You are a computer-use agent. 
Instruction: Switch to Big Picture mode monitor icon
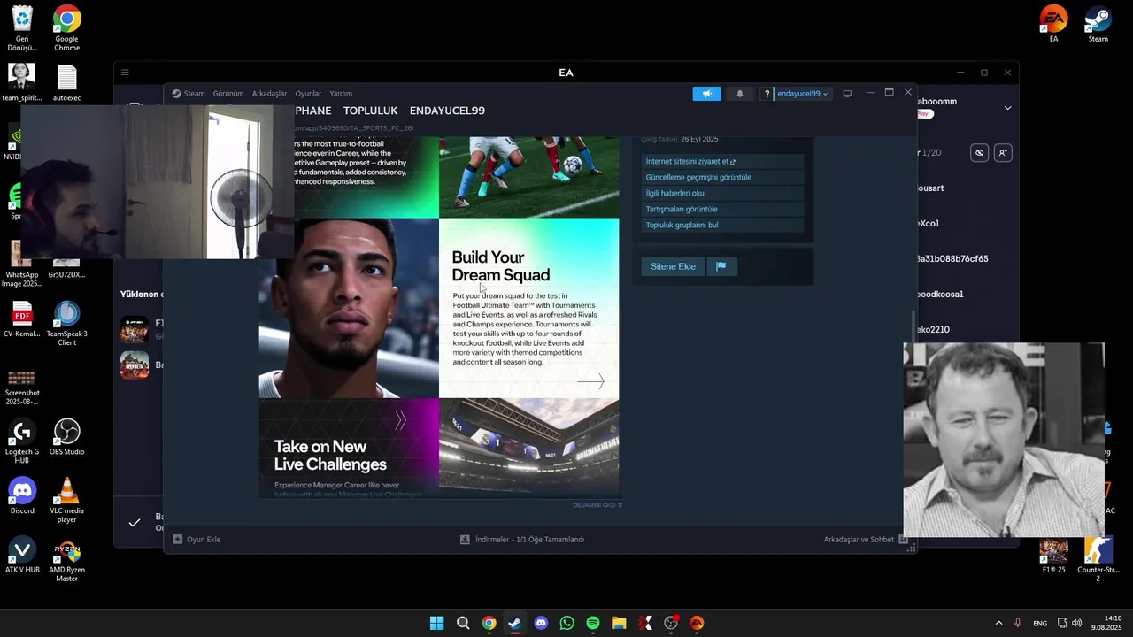click(x=847, y=94)
